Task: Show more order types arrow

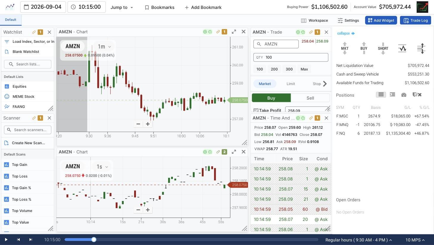Action: (x=325, y=84)
